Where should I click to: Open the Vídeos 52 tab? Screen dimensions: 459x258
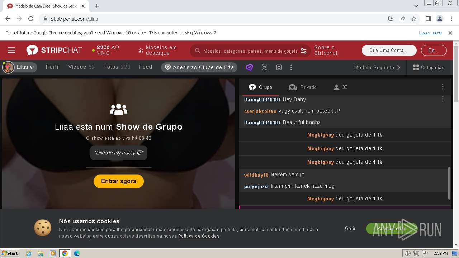point(81,67)
